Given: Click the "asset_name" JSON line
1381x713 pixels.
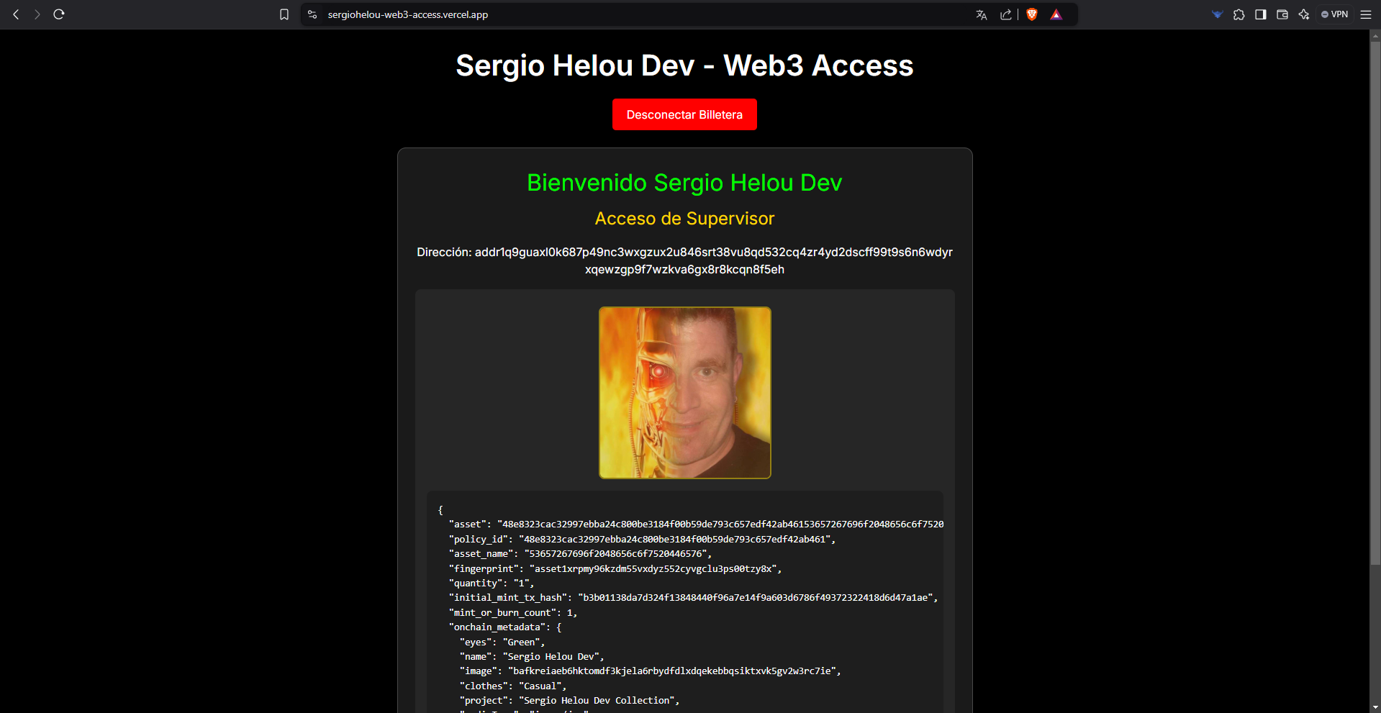Looking at the screenshot, I should point(580,553).
